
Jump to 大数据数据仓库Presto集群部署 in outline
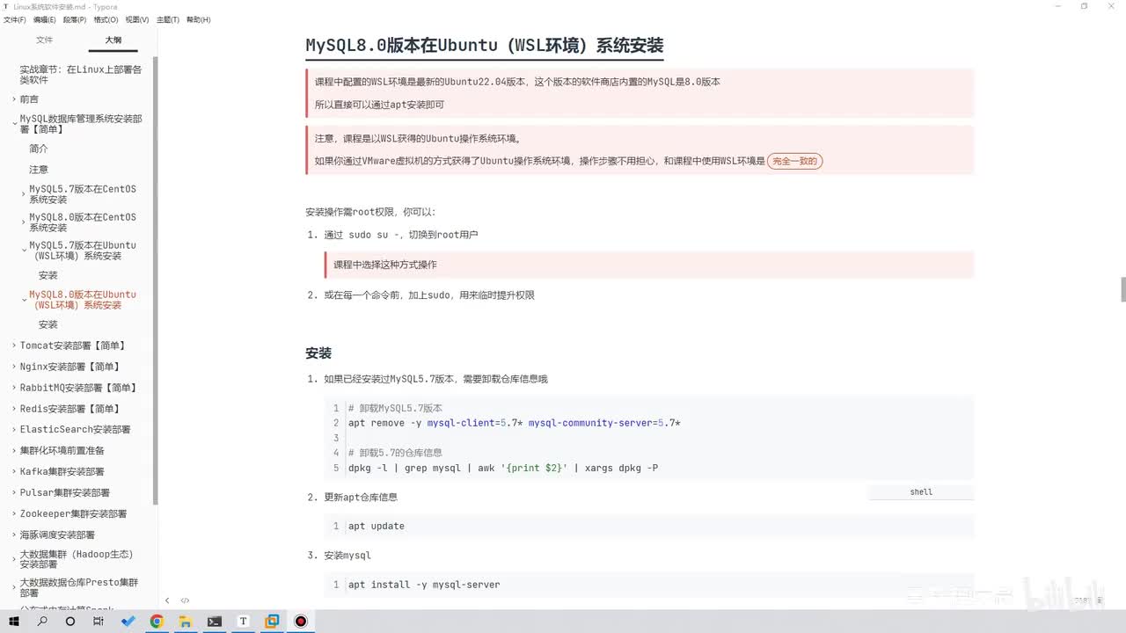79,587
